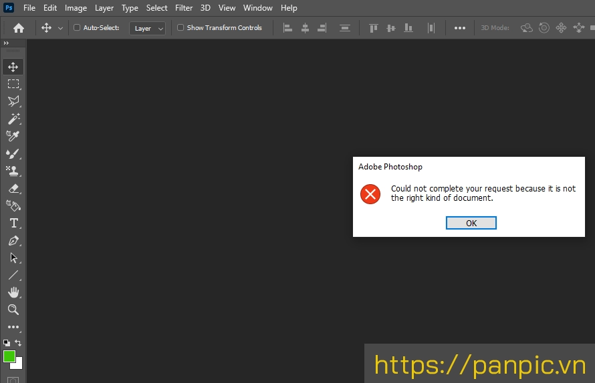Select the Move tool in the toolbox
The height and width of the screenshot is (383, 595).
(x=13, y=67)
